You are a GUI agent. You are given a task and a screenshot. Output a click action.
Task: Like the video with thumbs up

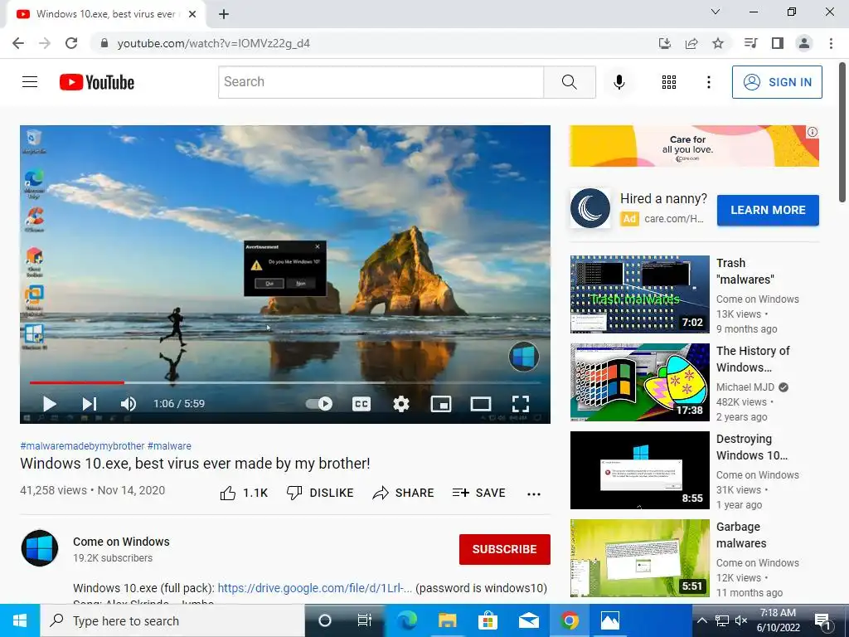coord(244,493)
